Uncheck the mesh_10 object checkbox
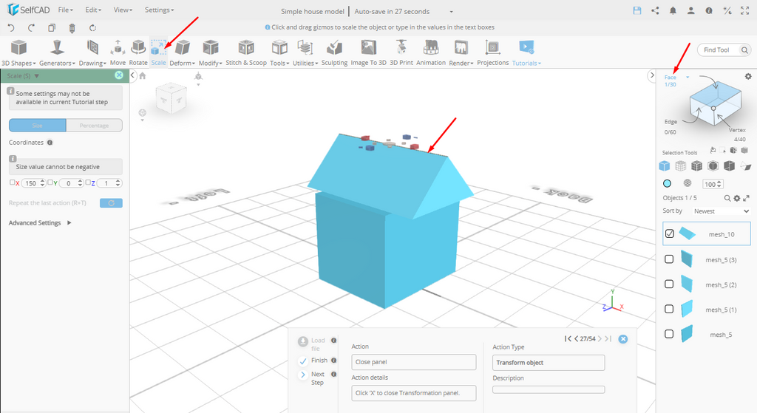Screen dimensions: 757x413 point(670,233)
